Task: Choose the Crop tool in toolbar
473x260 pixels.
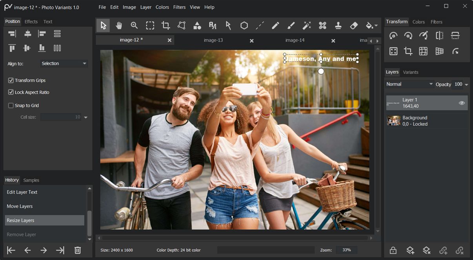Action: [166, 26]
